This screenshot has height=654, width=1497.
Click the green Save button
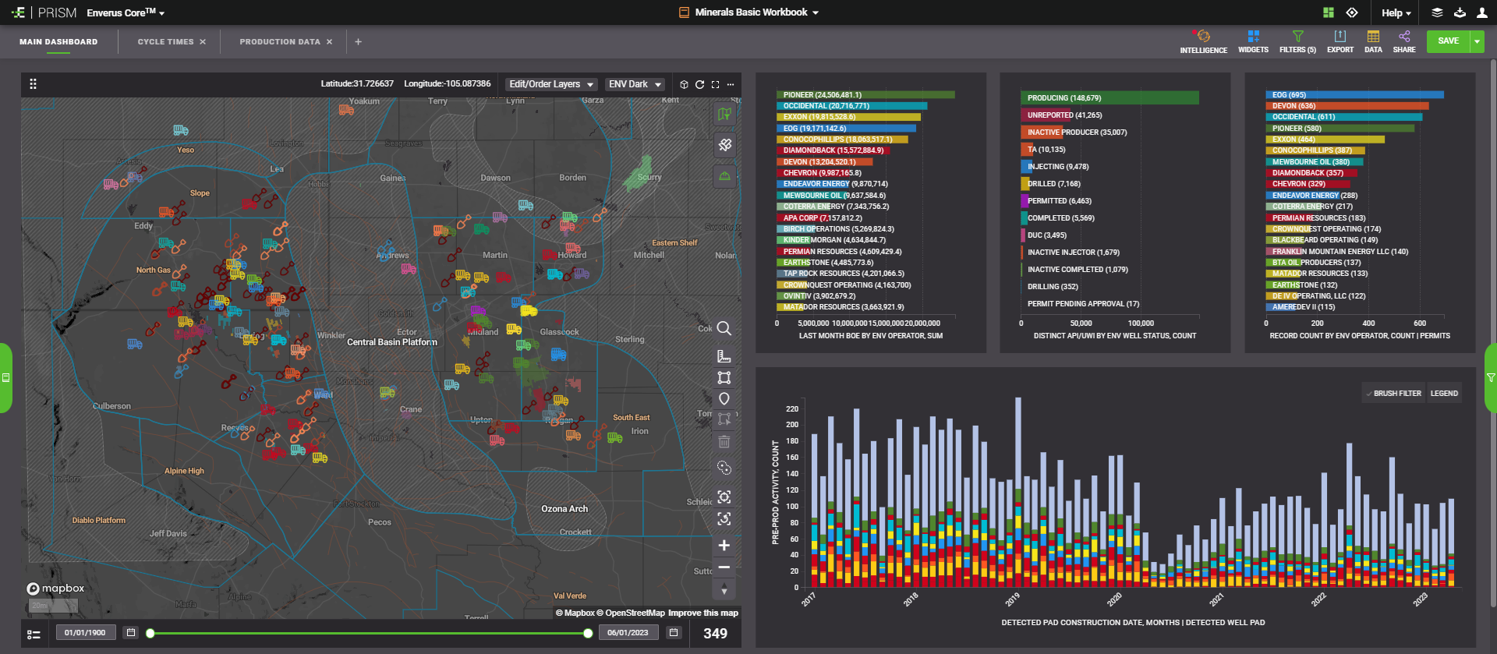(1448, 41)
